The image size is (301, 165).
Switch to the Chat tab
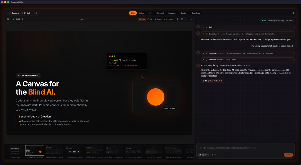tap(133, 13)
